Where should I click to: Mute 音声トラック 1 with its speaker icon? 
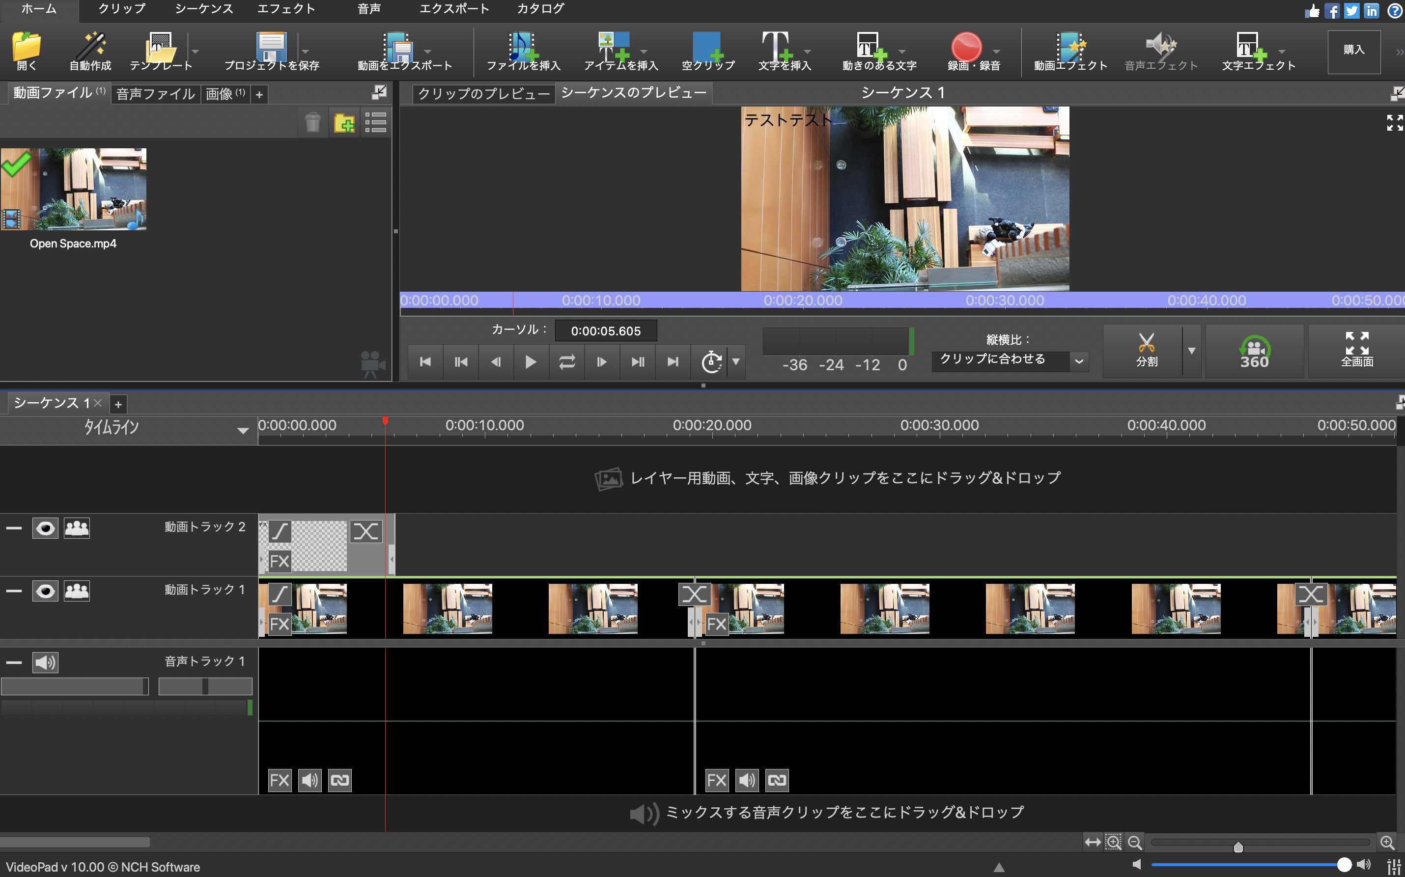(x=45, y=662)
